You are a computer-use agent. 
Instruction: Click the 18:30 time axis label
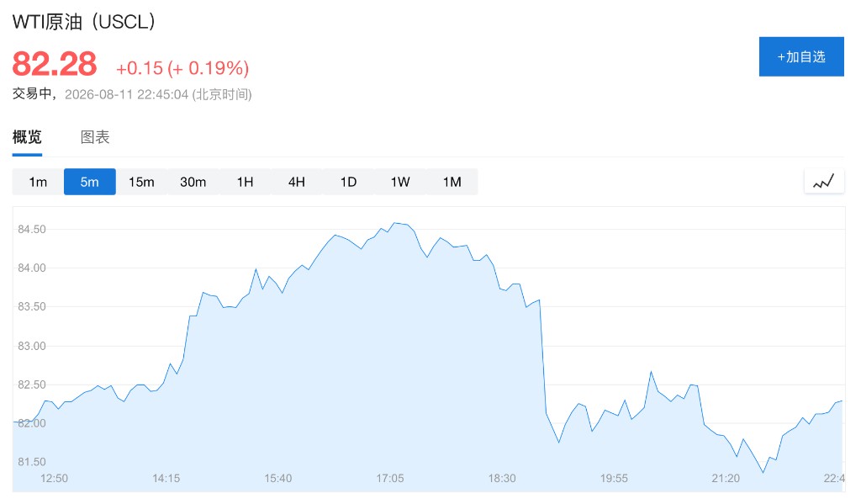click(x=502, y=478)
